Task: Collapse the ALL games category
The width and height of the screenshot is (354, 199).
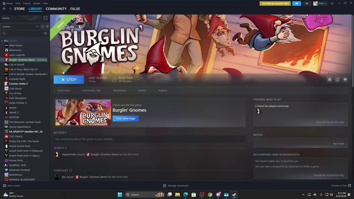Action: click(x=2, y=41)
